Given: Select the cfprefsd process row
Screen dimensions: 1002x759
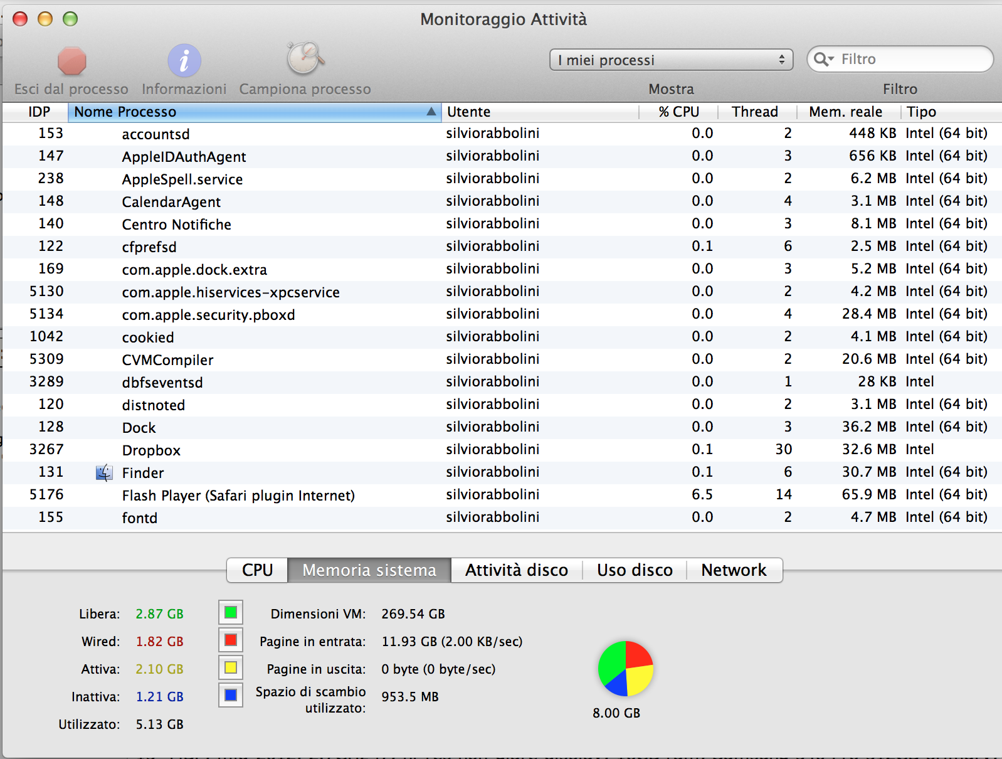Looking at the screenshot, I should [502, 247].
